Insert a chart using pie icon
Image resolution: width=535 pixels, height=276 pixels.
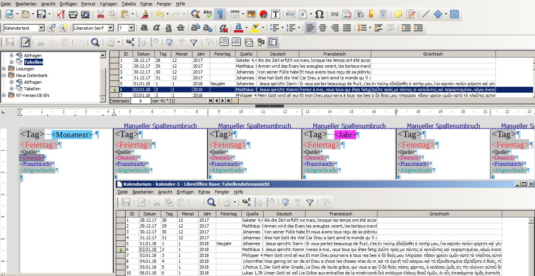tap(263, 14)
